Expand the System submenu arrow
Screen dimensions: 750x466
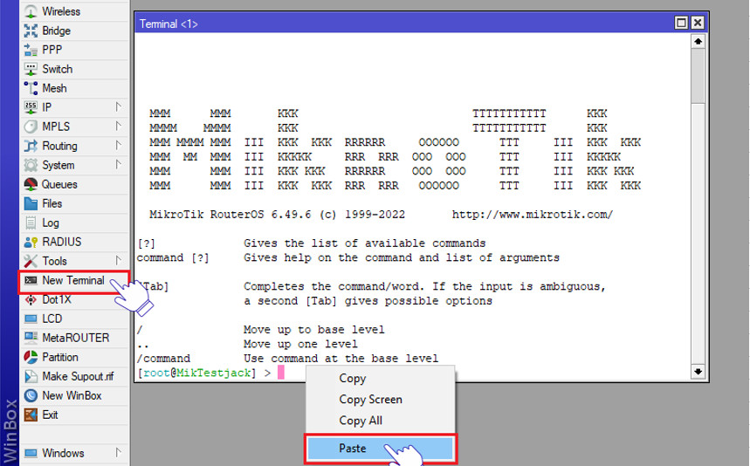click(118, 164)
